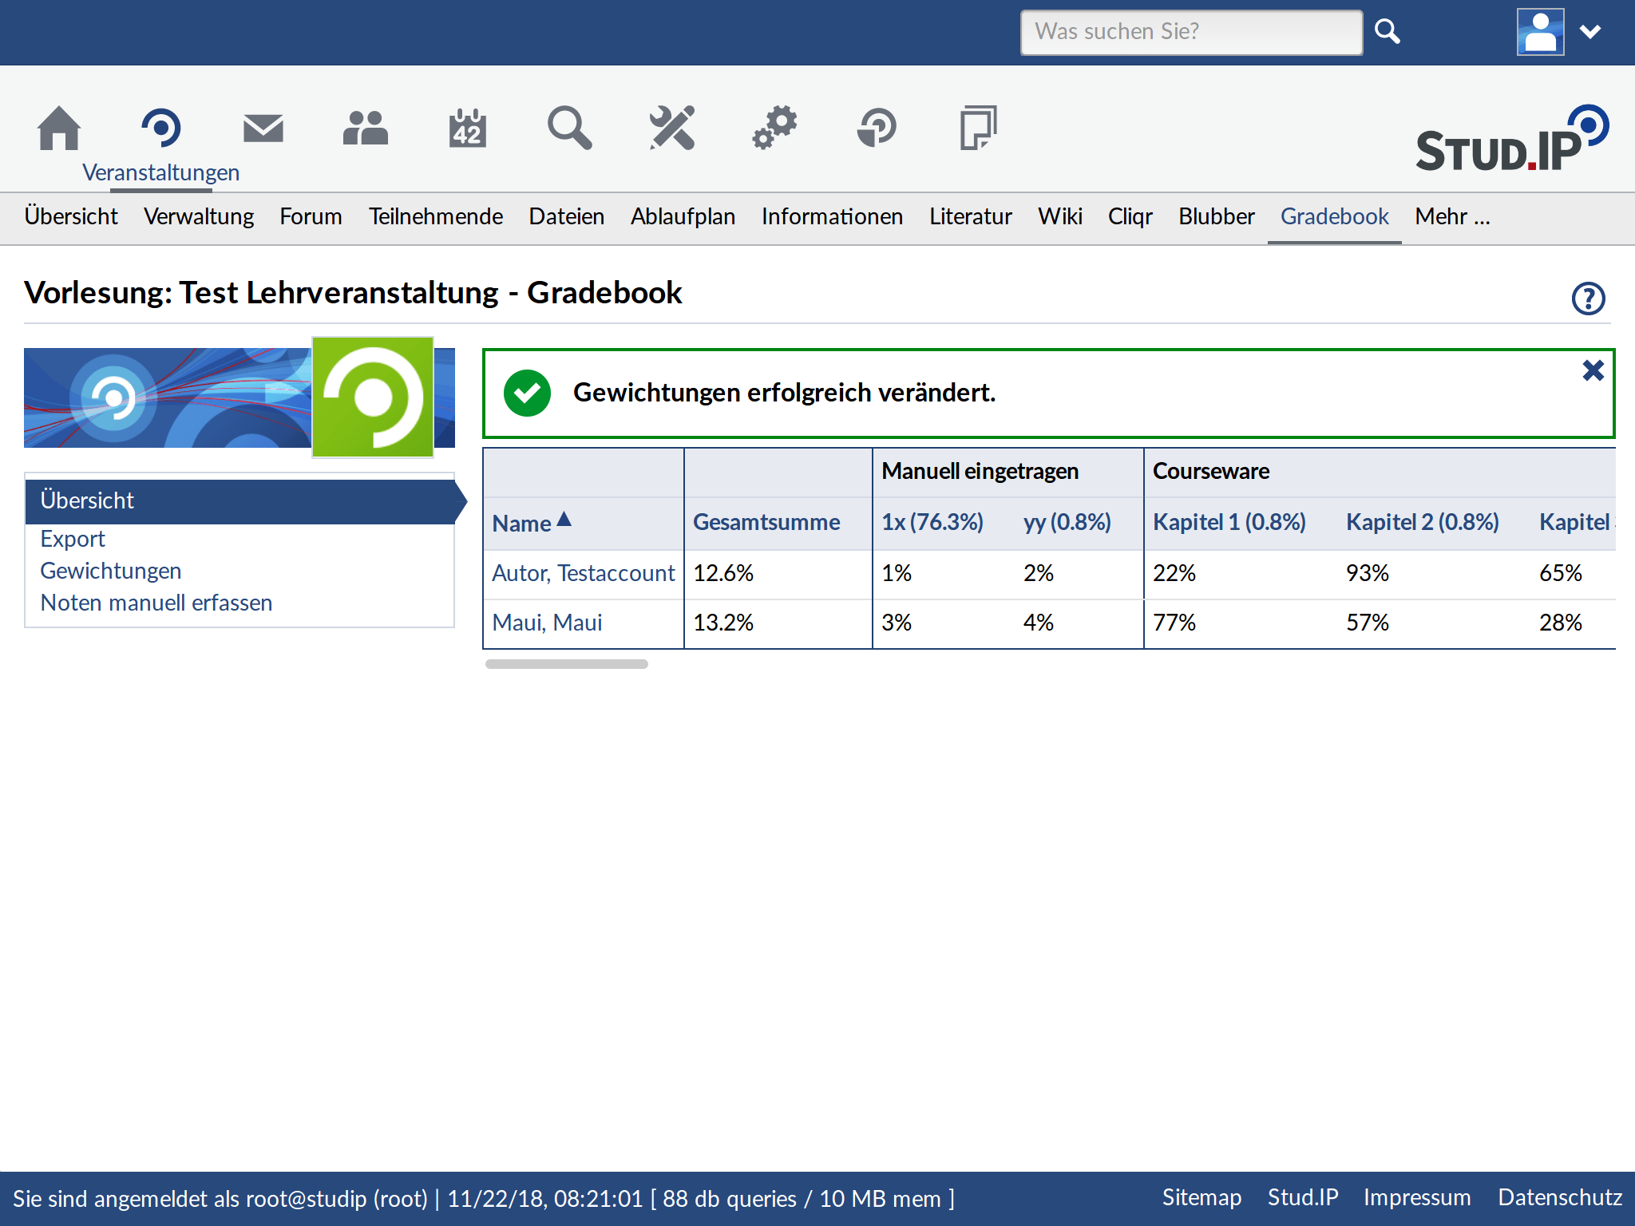Expand the user avatar dropdown arrow
The width and height of the screenshot is (1635, 1226).
[1590, 32]
